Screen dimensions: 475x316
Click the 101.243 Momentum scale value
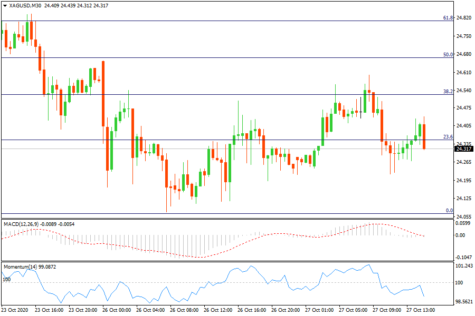[x=463, y=266]
